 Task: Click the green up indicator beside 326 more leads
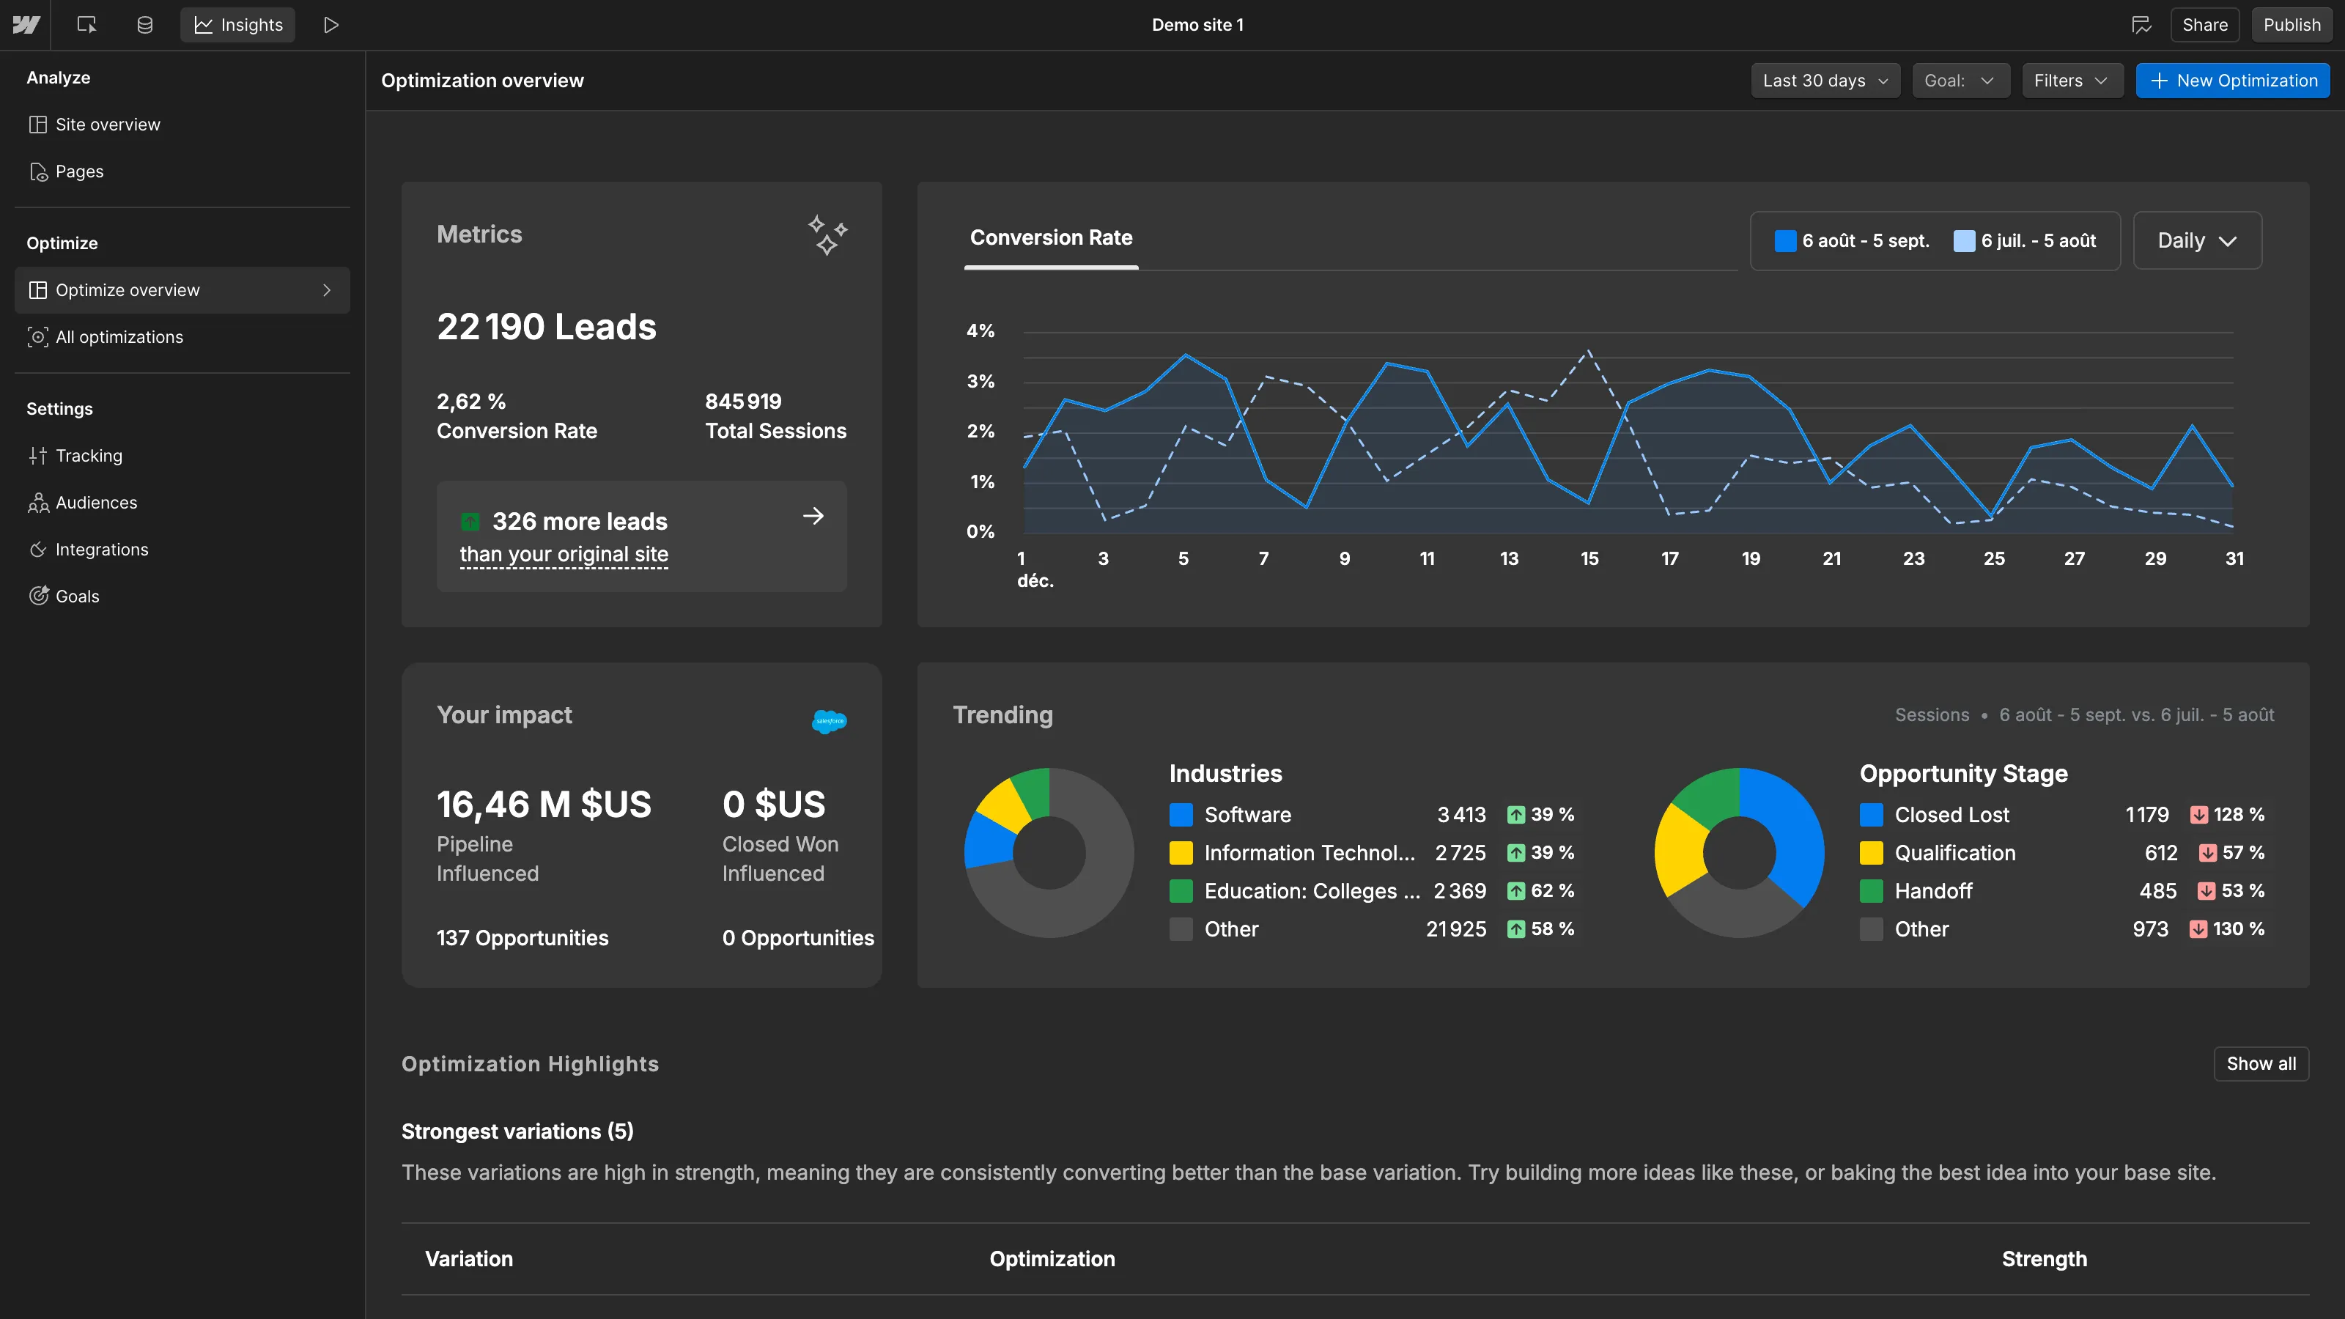tap(470, 522)
